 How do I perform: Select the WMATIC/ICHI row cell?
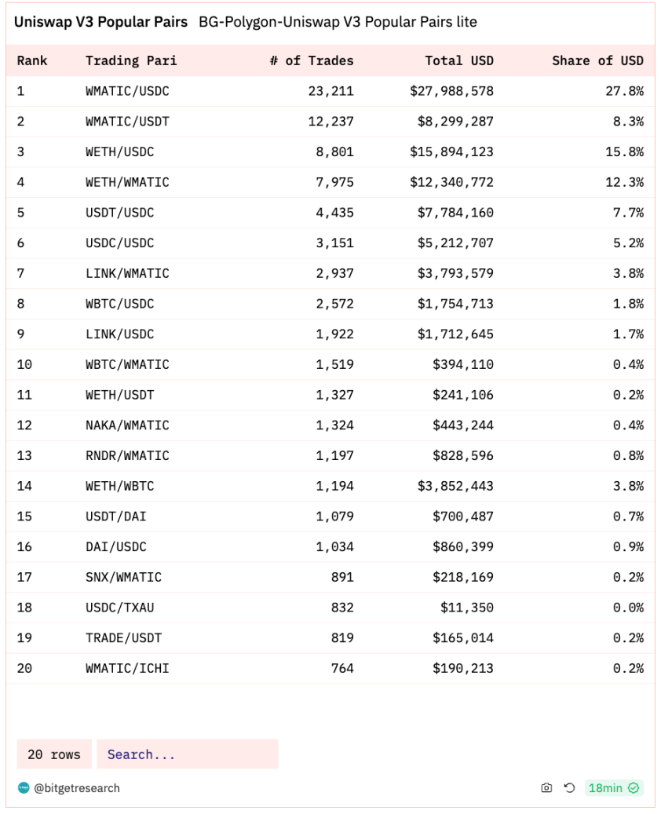click(127, 668)
